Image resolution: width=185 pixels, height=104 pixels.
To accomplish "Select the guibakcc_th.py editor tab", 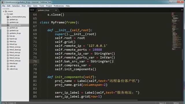I will click(x=47, y=10).
